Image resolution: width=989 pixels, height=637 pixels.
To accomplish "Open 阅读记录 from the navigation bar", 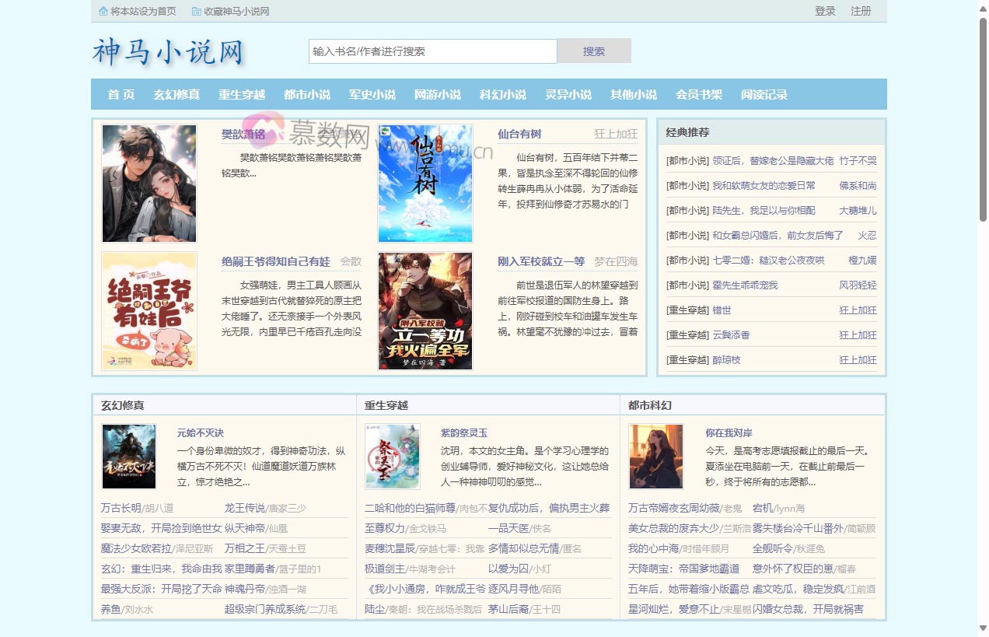I will point(764,95).
